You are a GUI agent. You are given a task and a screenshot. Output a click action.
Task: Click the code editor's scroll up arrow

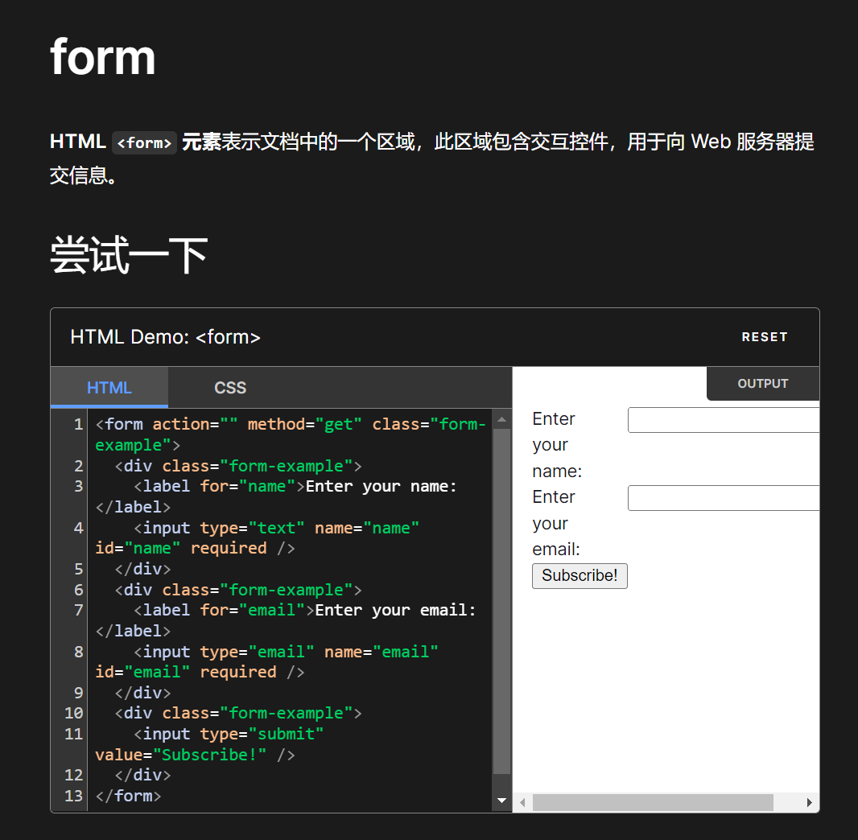tap(501, 419)
